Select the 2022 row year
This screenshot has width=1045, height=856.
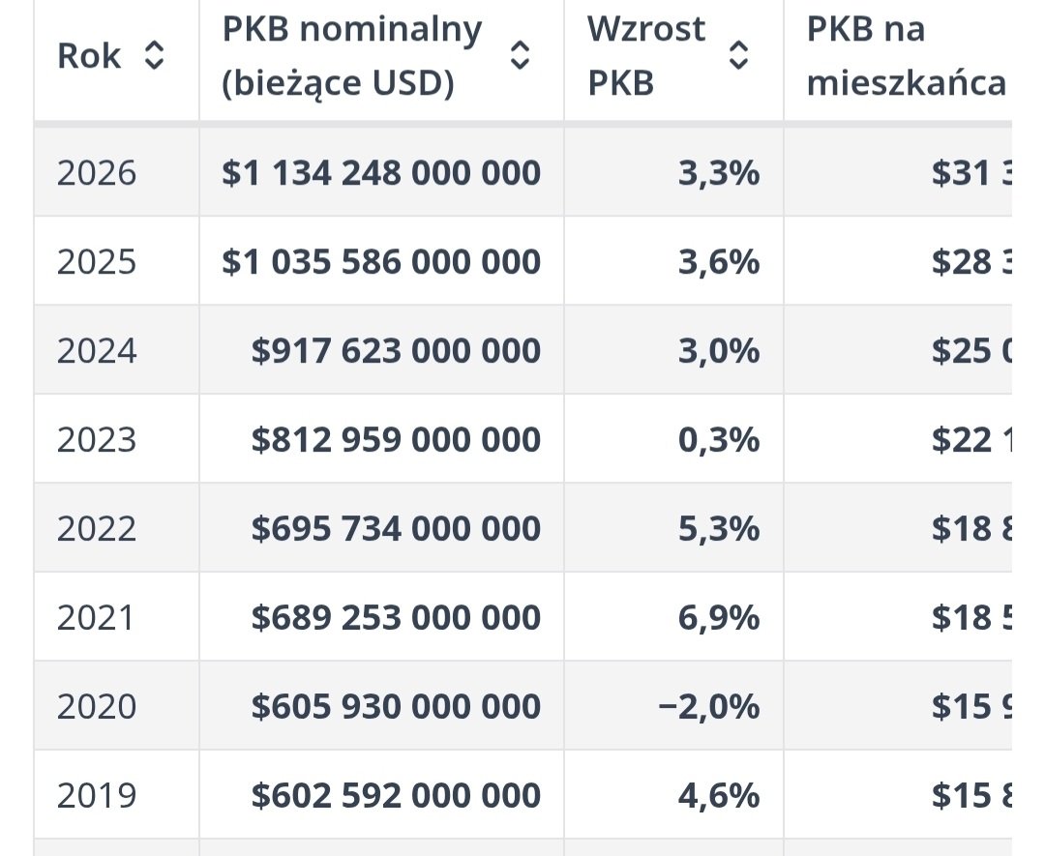pos(97,529)
